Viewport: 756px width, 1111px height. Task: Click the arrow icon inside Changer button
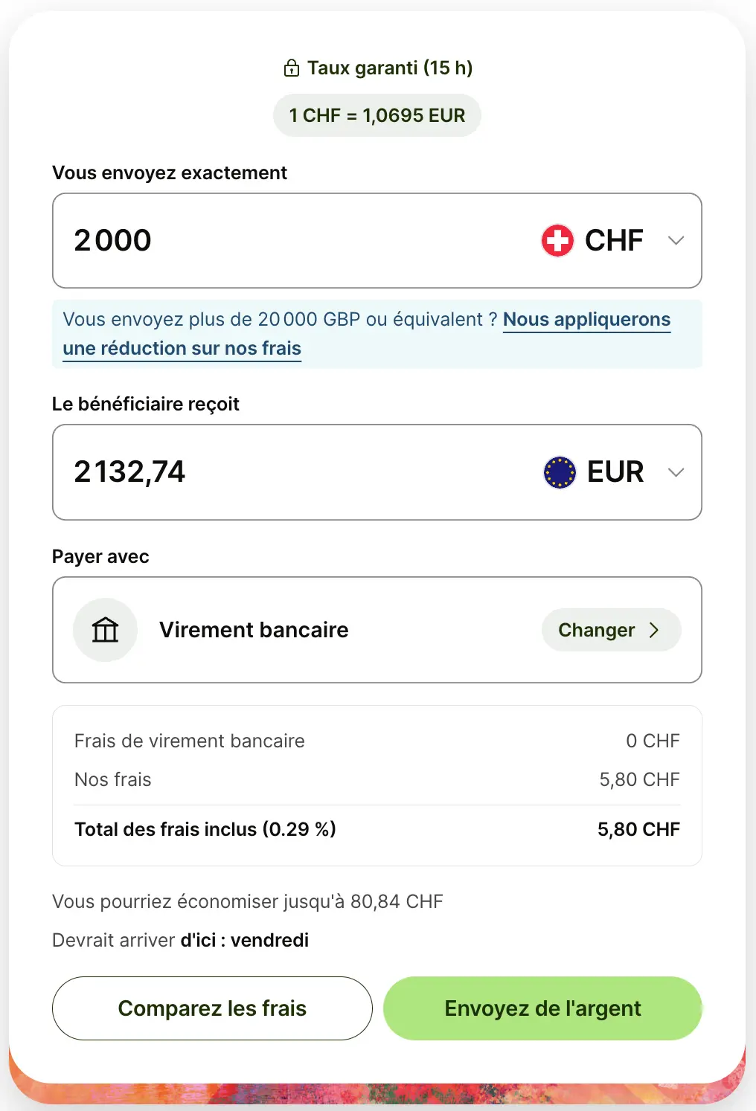654,630
